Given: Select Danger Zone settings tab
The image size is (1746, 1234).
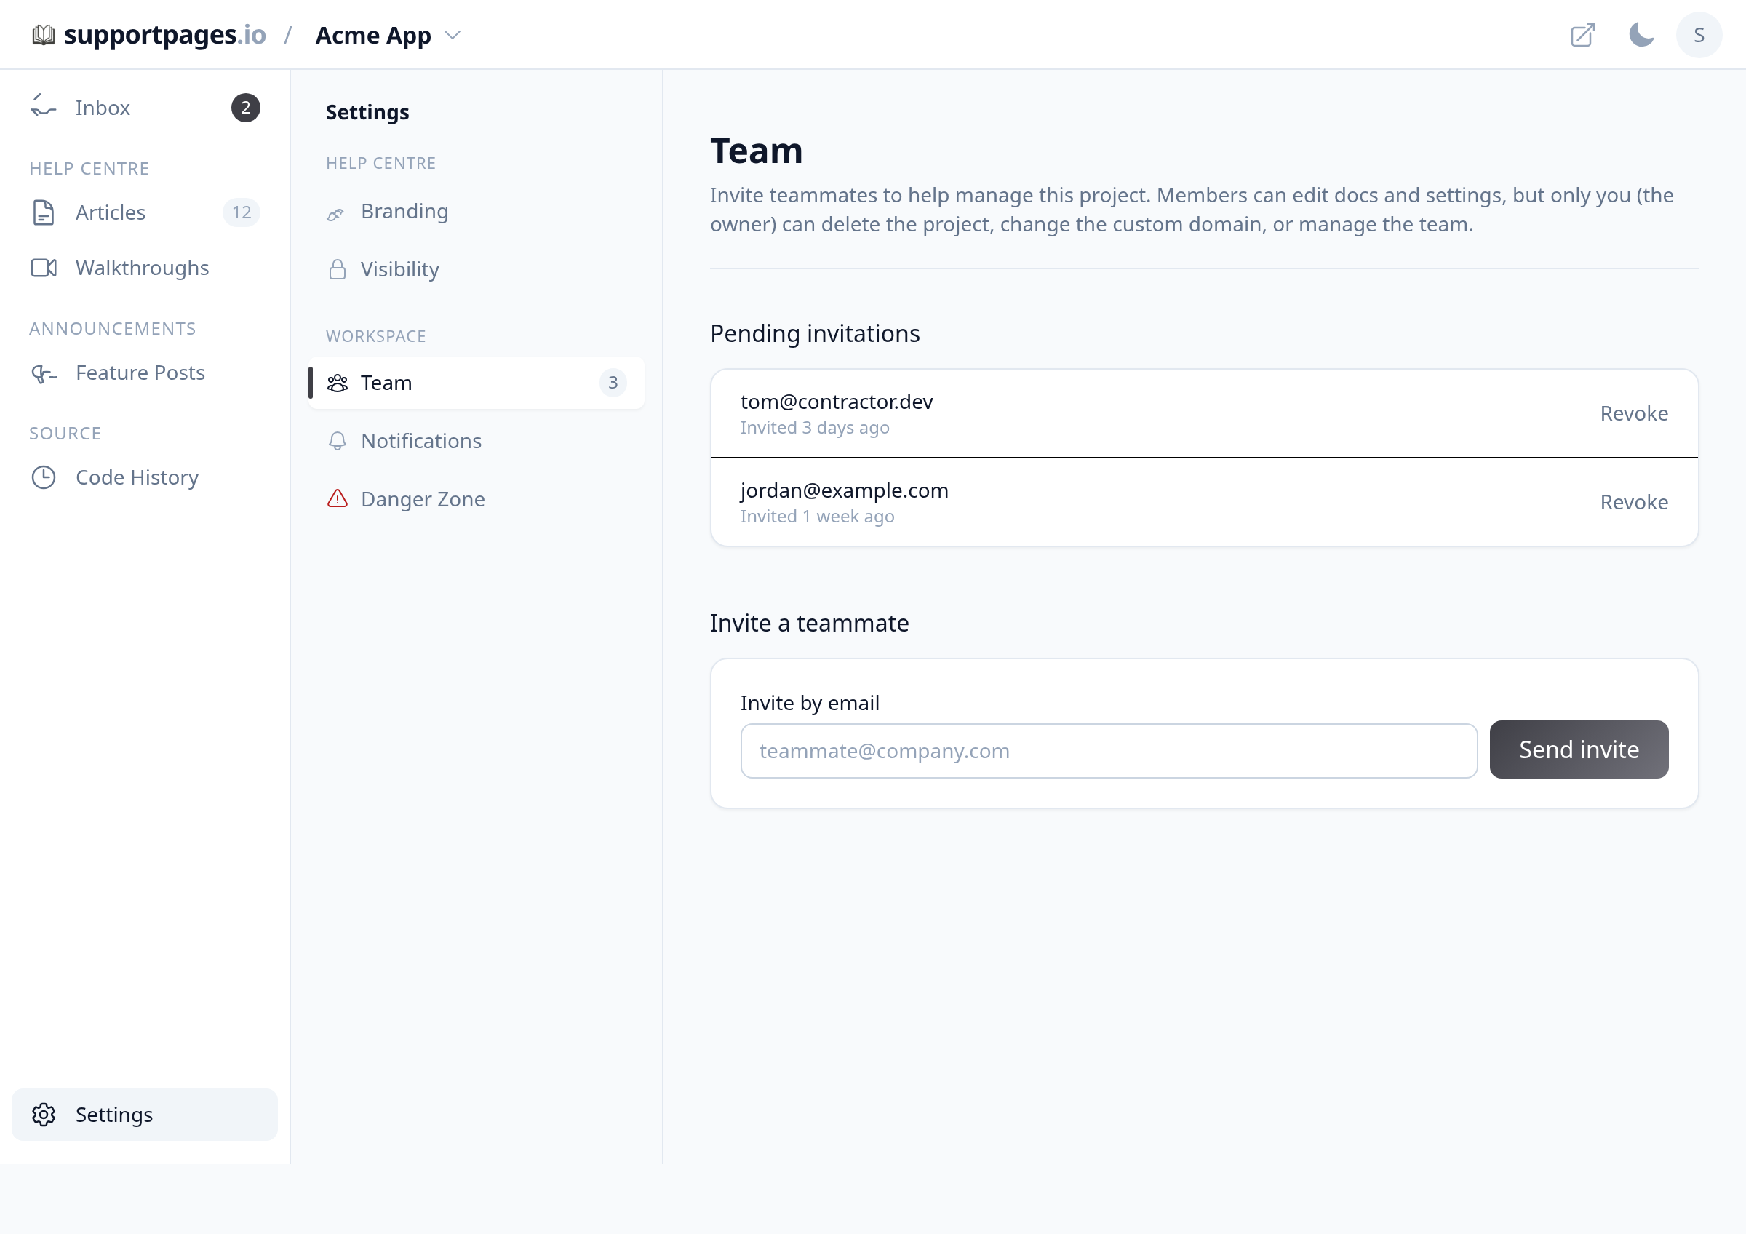Looking at the screenshot, I should (476, 499).
